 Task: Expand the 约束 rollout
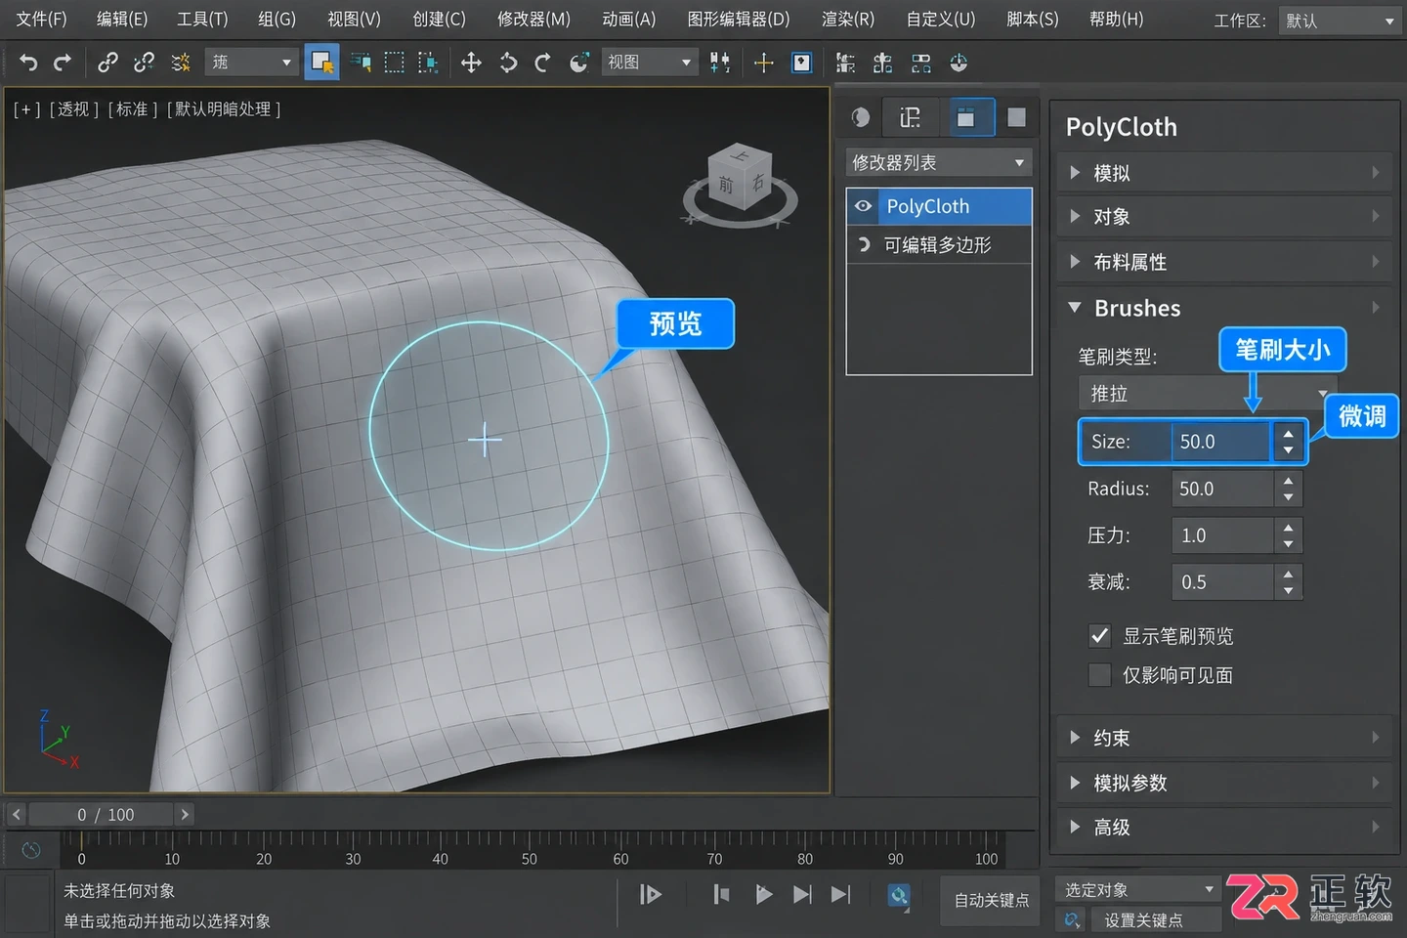(1224, 738)
